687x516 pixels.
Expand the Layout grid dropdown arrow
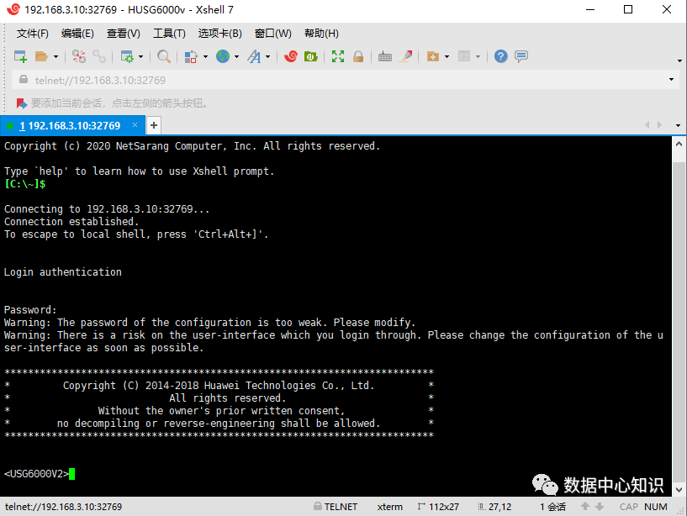pyautogui.click(x=478, y=56)
